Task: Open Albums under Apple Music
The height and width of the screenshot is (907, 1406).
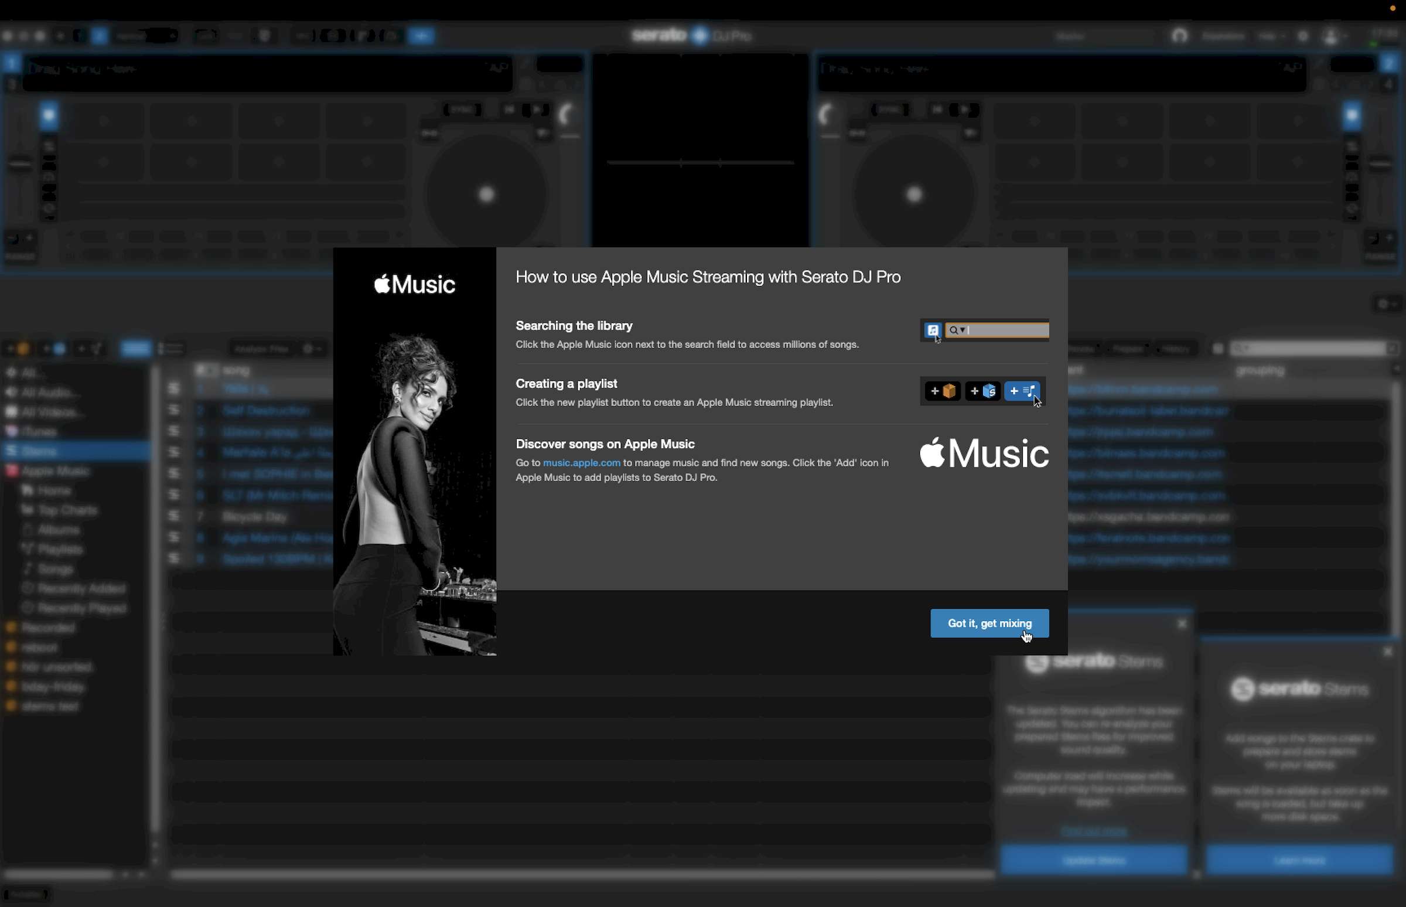Action: (x=50, y=530)
